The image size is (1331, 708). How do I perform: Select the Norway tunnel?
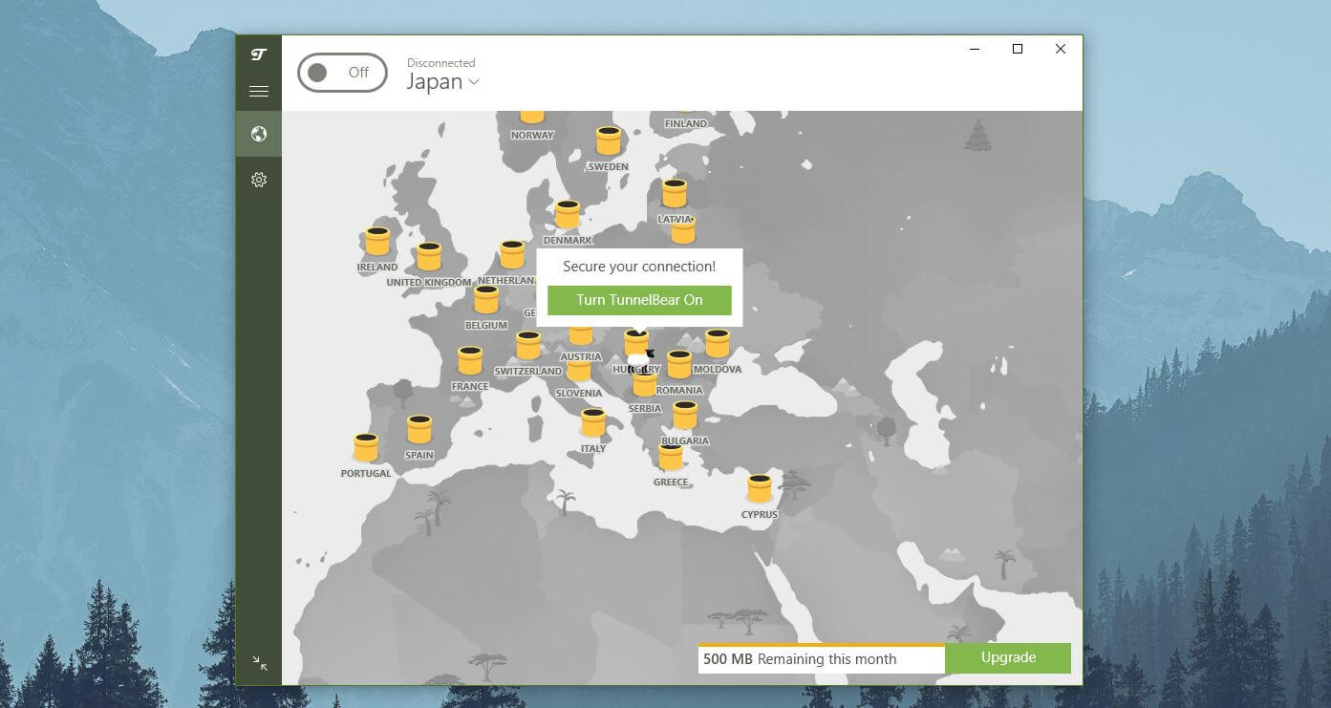coord(532,117)
